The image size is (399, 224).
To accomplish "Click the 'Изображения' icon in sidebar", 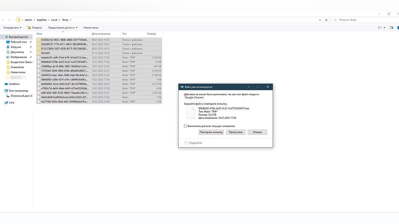I will click(8, 57).
